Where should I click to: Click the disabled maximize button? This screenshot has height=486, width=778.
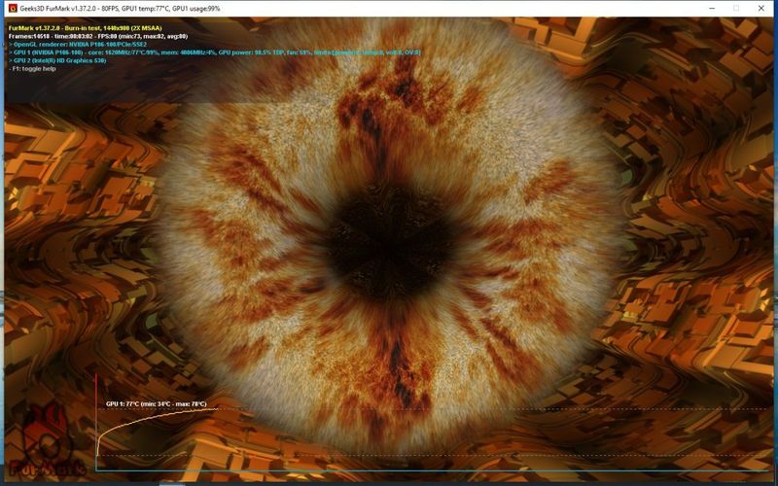736,8
